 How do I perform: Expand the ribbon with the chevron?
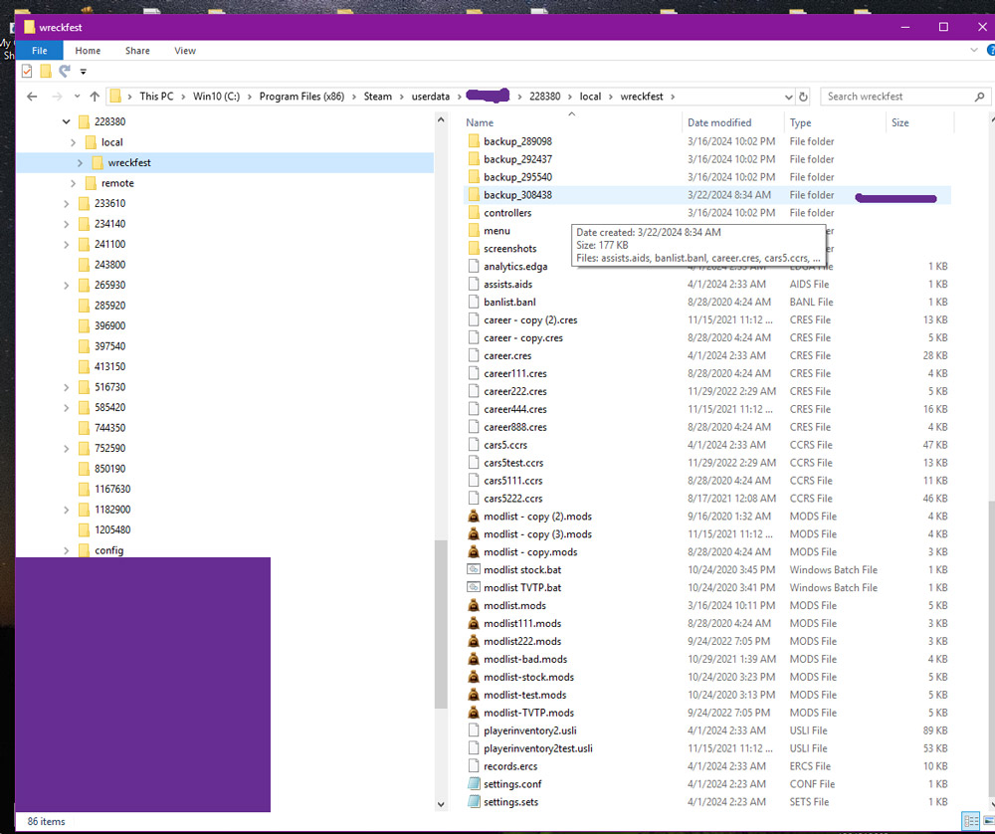(x=974, y=50)
